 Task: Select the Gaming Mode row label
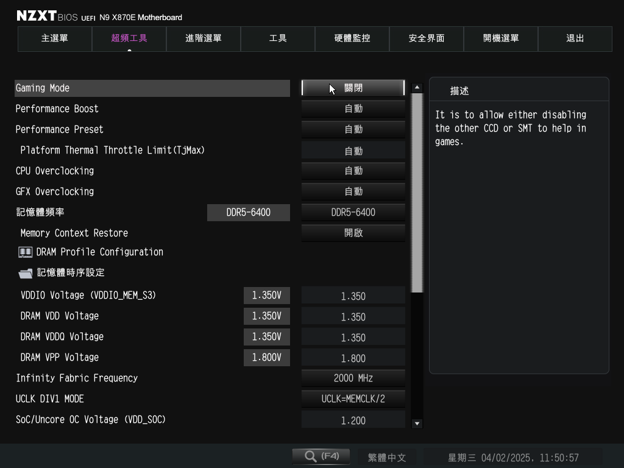pyautogui.click(x=43, y=88)
